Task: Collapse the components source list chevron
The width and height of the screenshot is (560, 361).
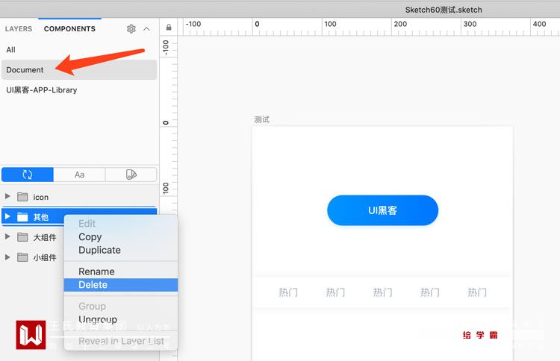Action: click(146, 29)
